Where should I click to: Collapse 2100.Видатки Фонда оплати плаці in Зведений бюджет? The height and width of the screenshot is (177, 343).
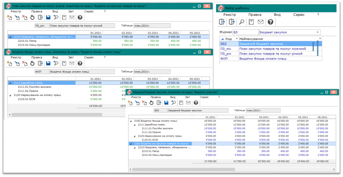[130, 121]
